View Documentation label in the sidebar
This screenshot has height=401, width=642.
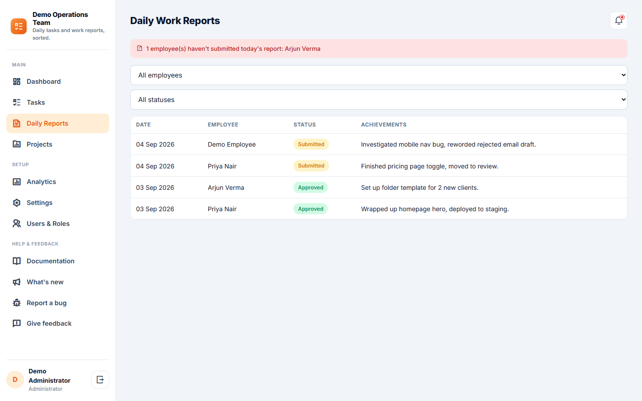(x=50, y=261)
